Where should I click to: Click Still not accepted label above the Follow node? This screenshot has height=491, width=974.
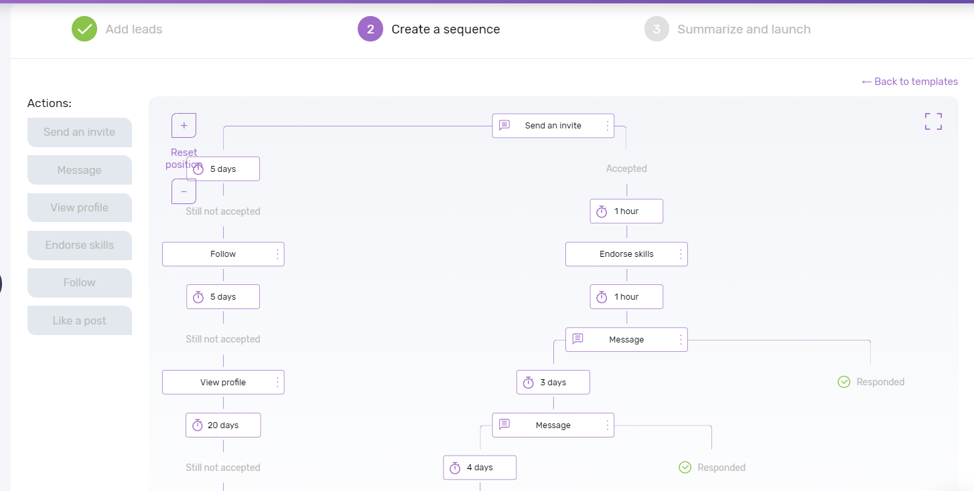pyautogui.click(x=223, y=211)
